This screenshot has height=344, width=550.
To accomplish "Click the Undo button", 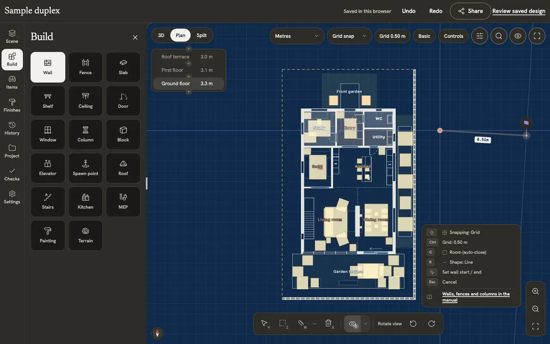I will [x=409, y=11].
